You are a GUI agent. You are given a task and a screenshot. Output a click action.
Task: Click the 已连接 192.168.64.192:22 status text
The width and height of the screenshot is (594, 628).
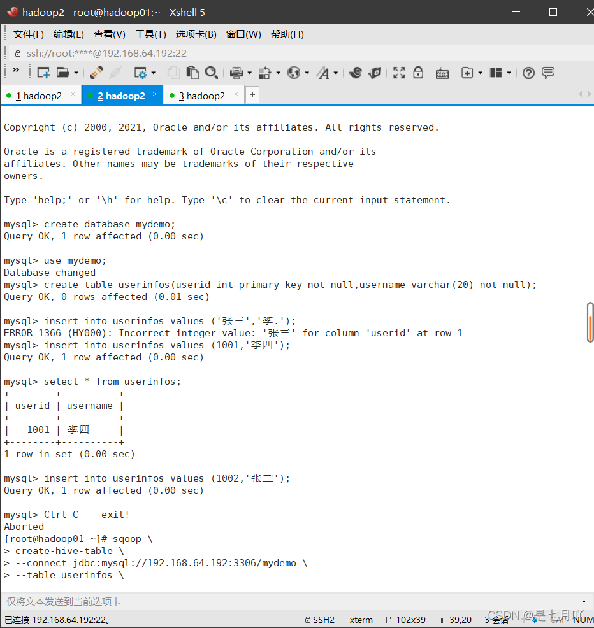(x=57, y=620)
